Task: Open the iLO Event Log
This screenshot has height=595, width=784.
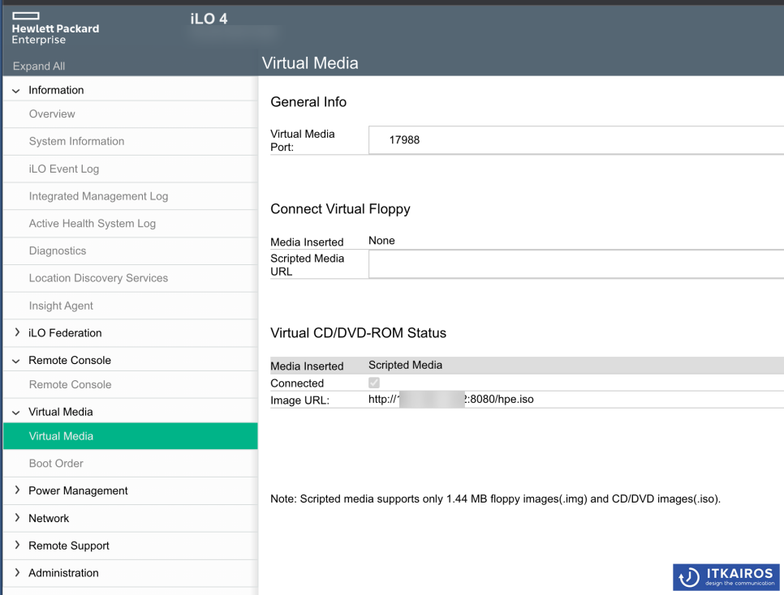Action: click(x=64, y=169)
